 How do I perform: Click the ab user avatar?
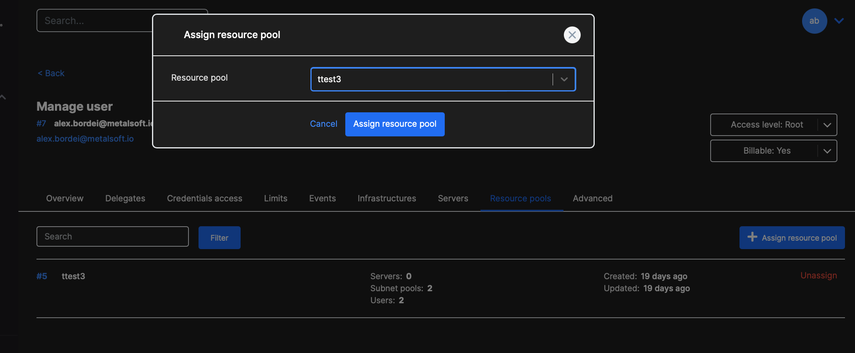click(x=814, y=21)
